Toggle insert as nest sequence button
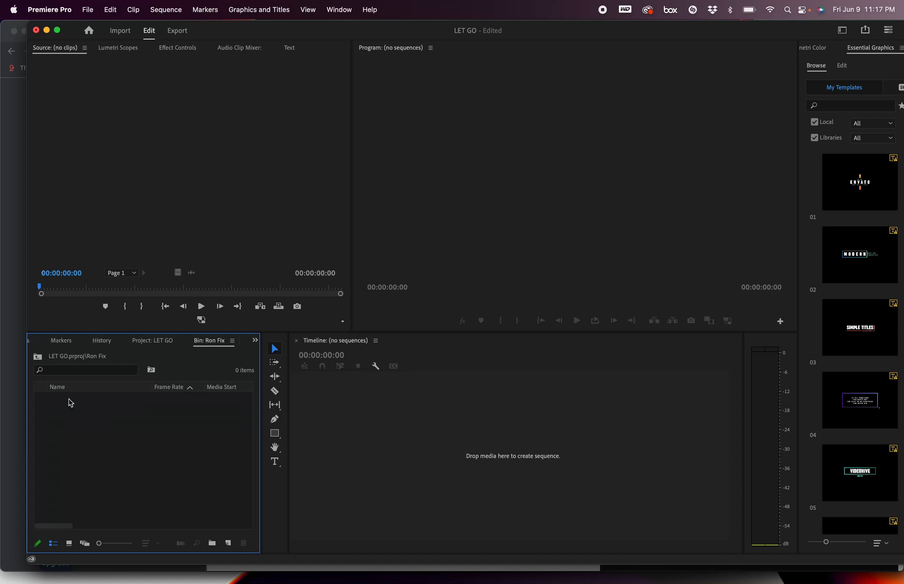The image size is (904, 584). (x=304, y=366)
